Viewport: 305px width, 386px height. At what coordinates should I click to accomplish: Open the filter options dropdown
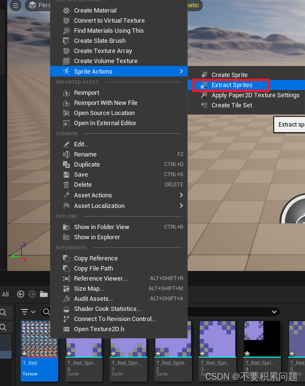coord(28,312)
